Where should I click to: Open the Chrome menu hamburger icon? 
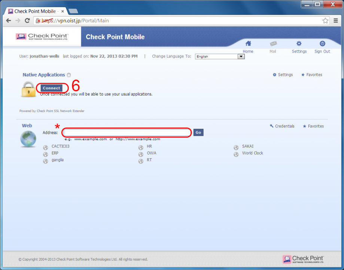(336, 21)
